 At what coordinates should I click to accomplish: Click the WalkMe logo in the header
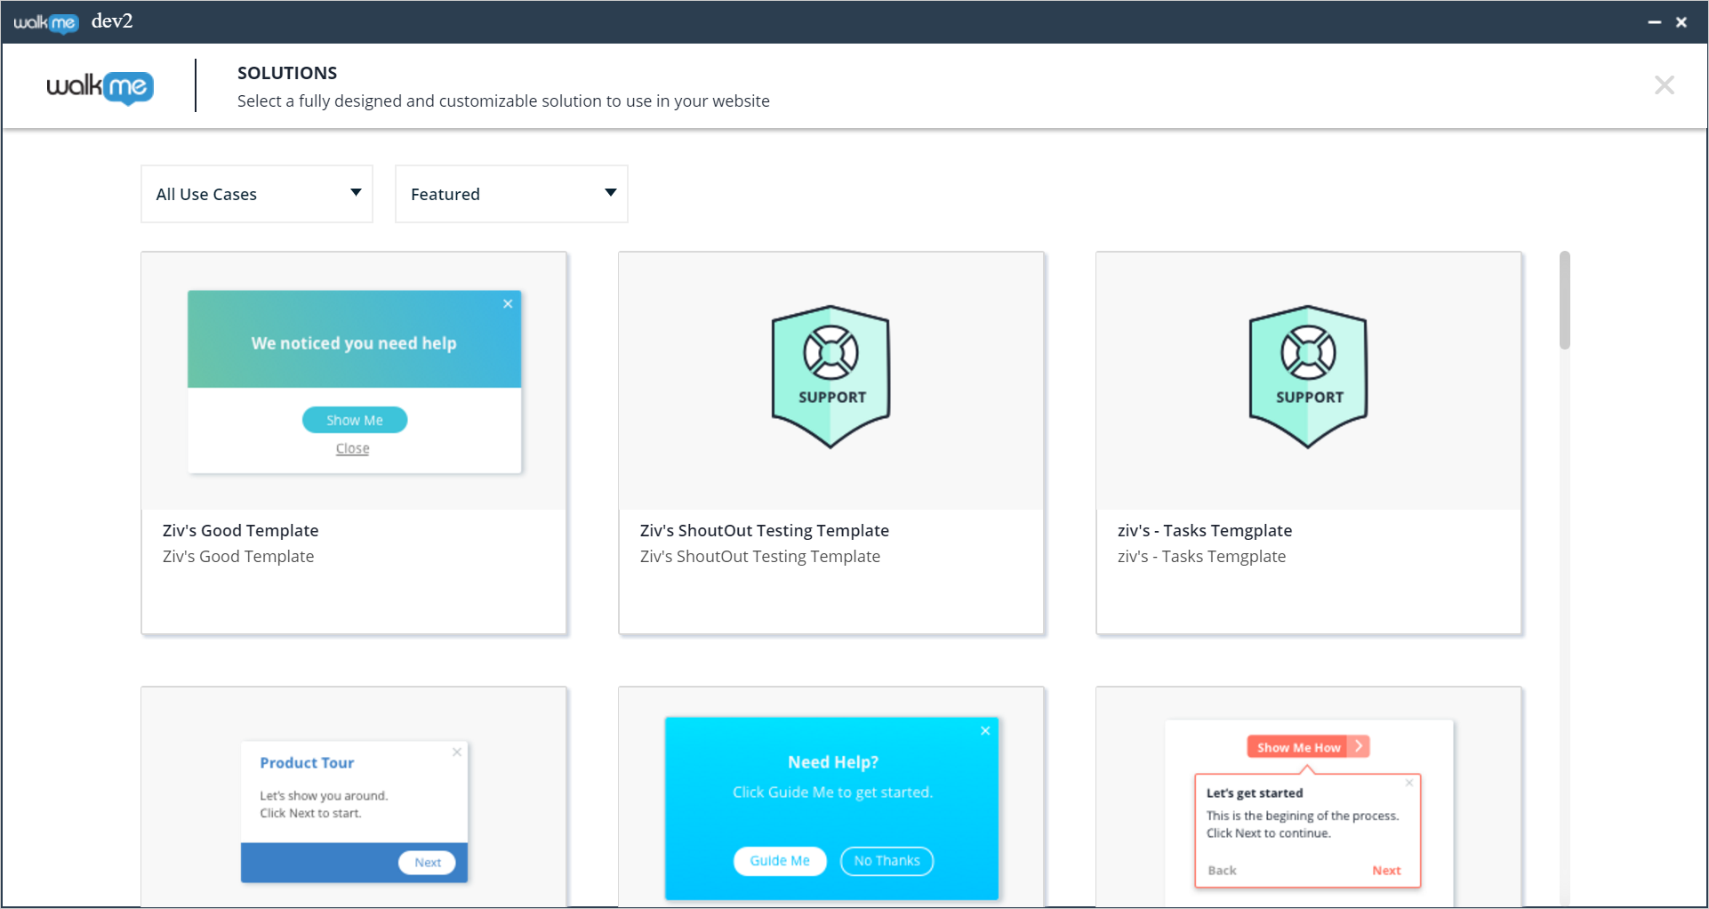[x=100, y=87]
